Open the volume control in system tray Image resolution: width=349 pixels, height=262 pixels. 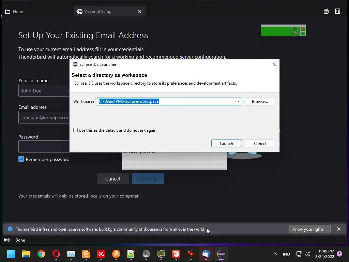point(307,254)
